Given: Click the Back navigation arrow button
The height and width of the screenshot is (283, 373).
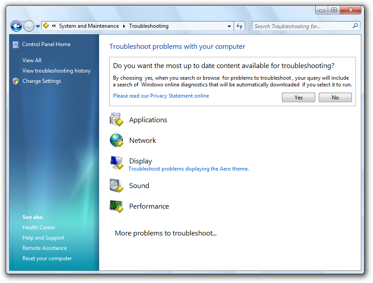Looking at the screenshot, I should (16, 26).
